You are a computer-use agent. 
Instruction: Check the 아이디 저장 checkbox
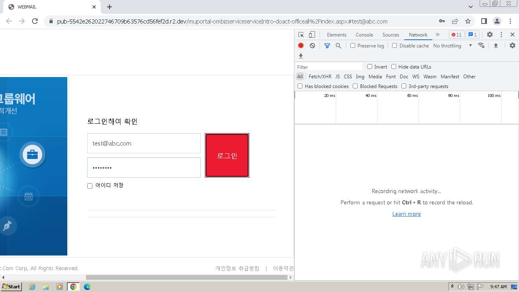pos(90,186)
